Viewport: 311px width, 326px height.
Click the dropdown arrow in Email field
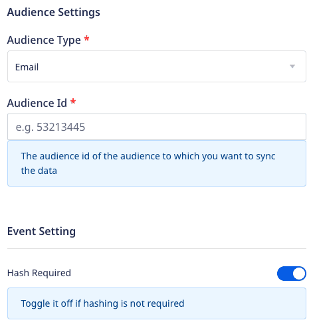pos(292,66)
